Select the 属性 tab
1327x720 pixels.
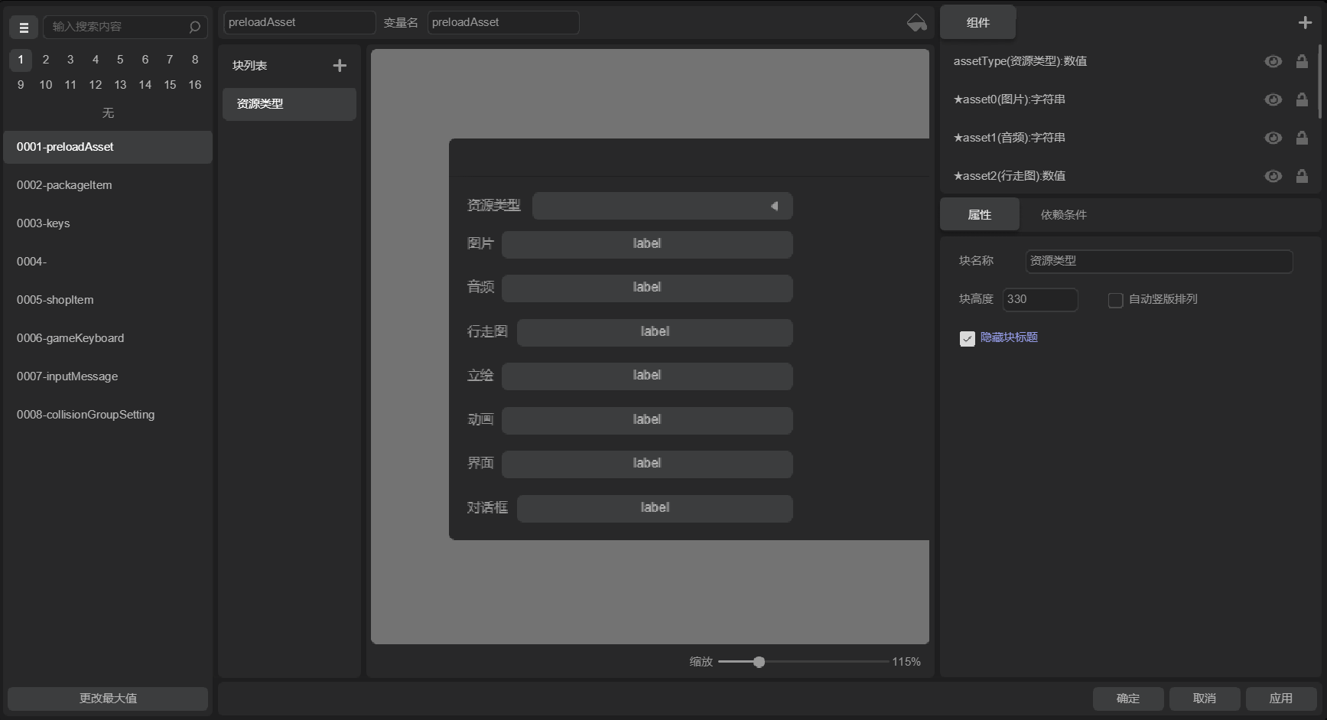click(x=979, y=215)
